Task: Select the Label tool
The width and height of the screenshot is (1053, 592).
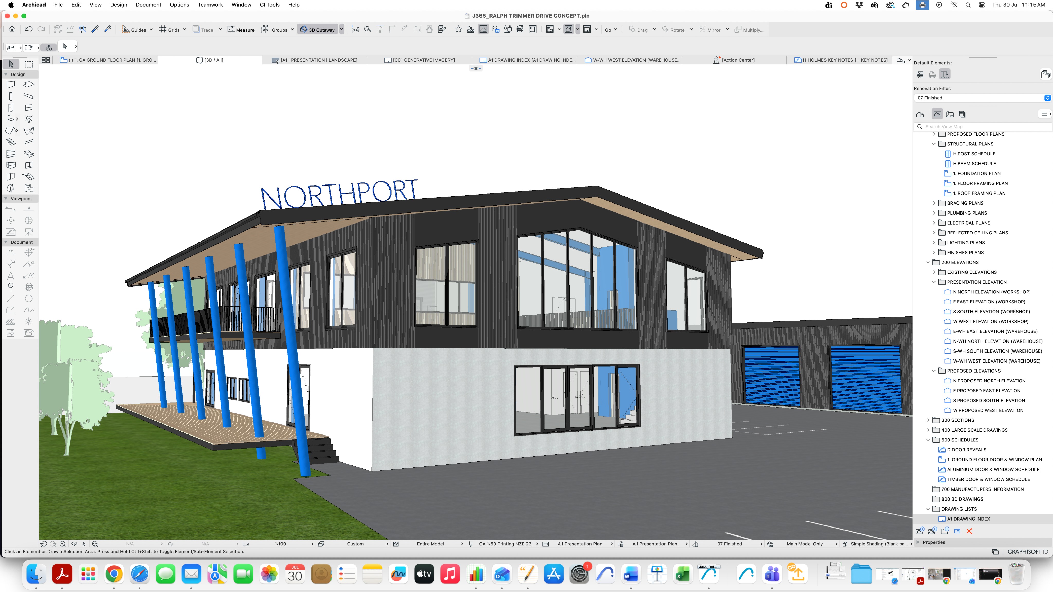Action: click(x=29, y=276)
